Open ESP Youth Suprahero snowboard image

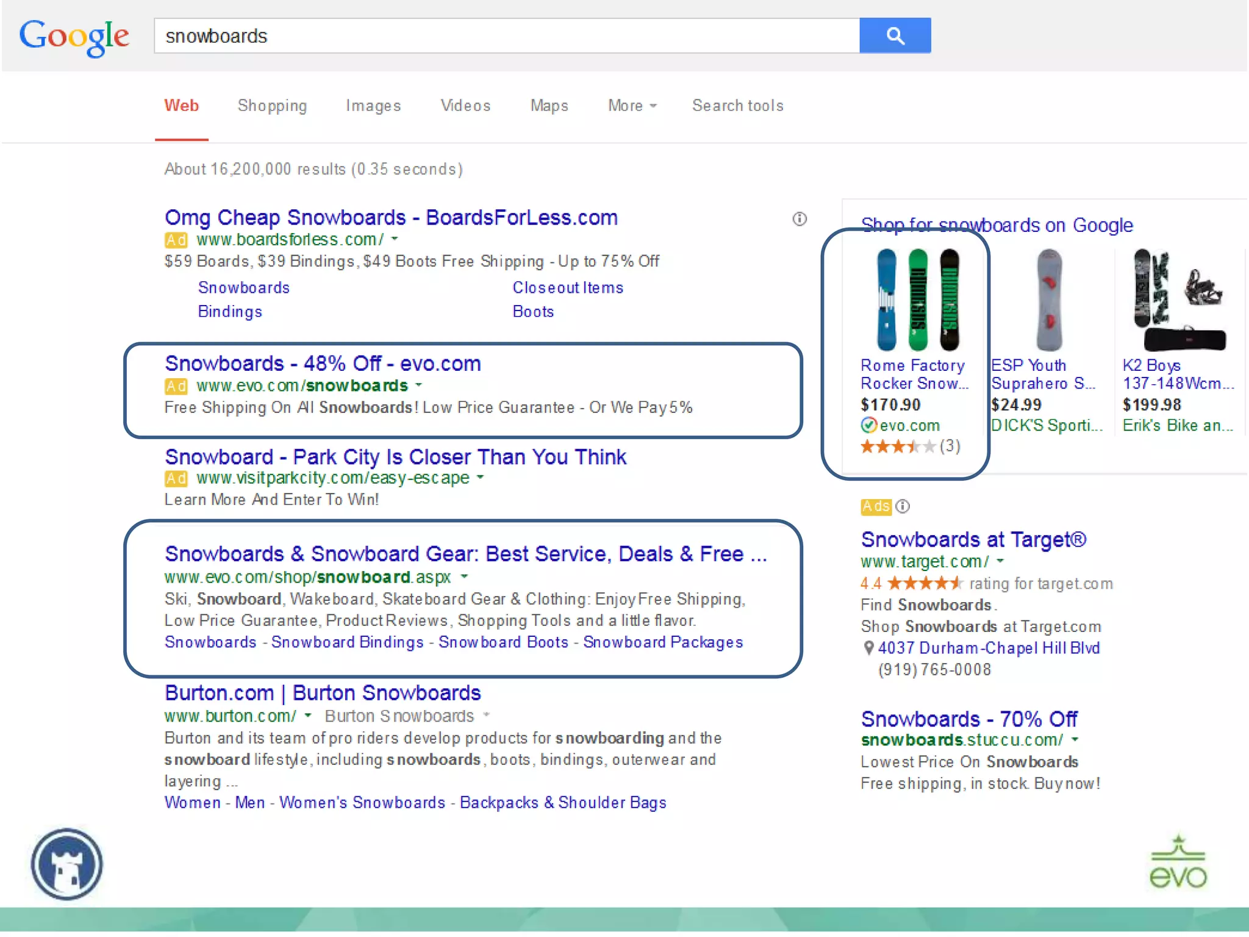click(x=1049, y=300)
